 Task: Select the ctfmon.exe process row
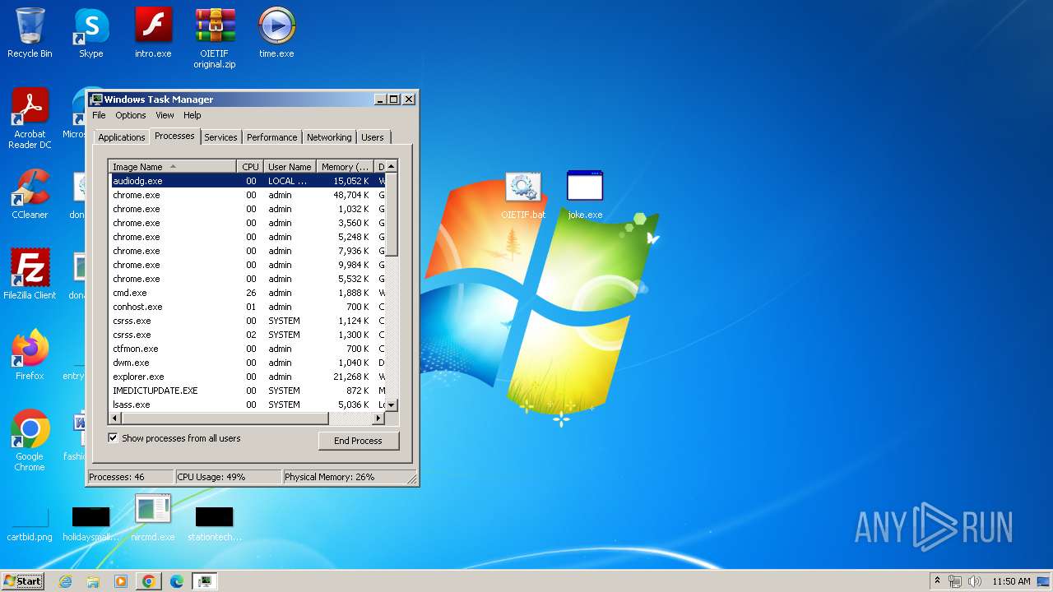[248, 349]
